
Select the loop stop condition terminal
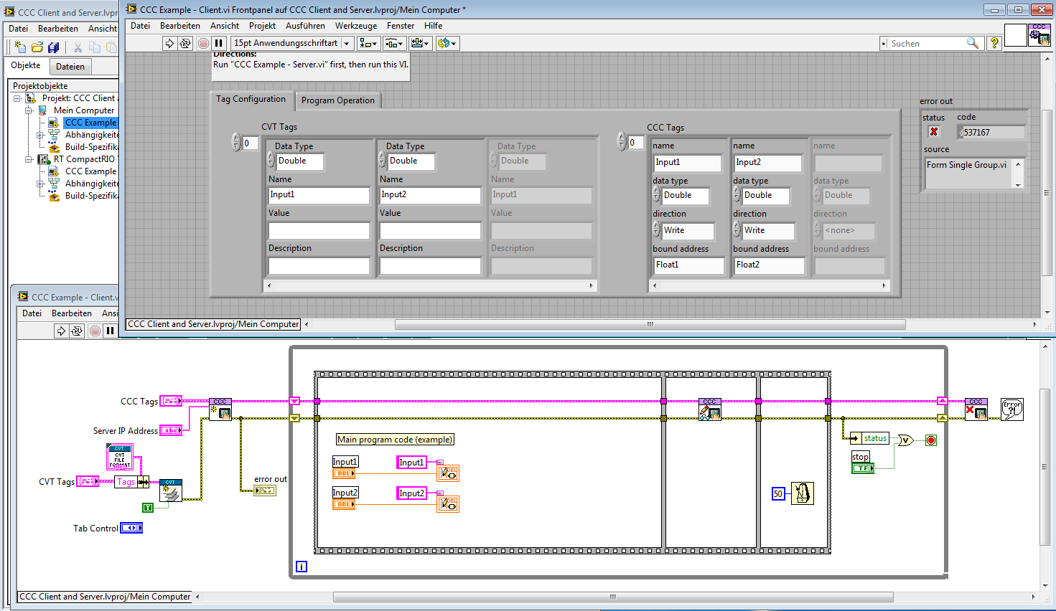click(931, 440)
